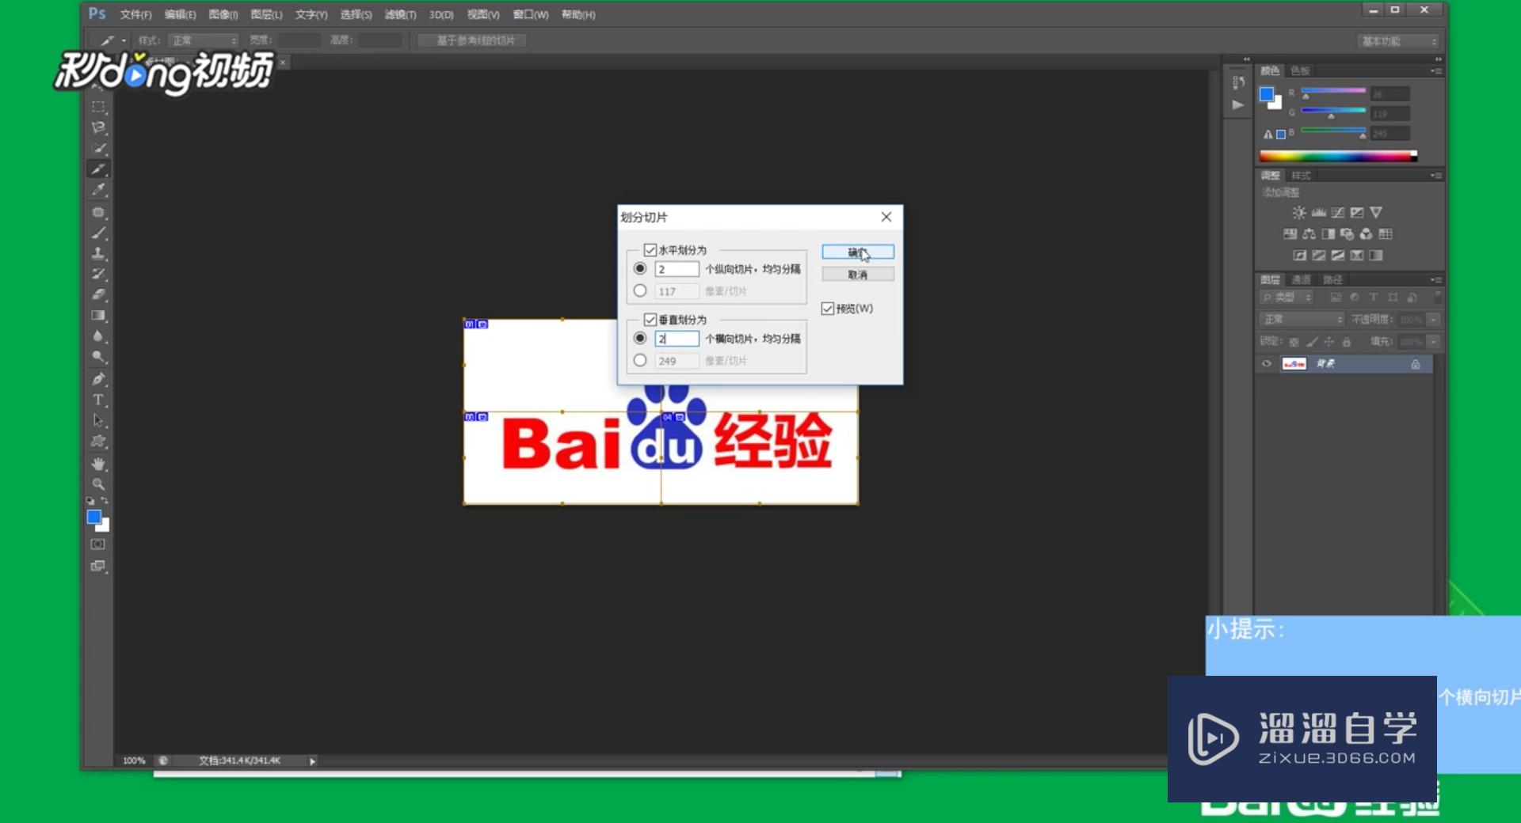1521x823 pixels.
Task: Toggle layer filtering switch in Layers panel
Action: click(x=1438, y=297)
